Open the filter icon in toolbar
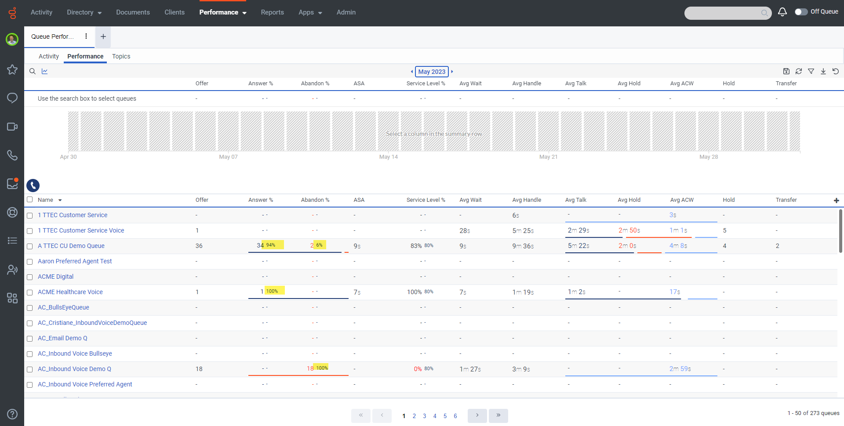Image resolution: width=844 pixels, height=426 pixels. coord(811,71)
